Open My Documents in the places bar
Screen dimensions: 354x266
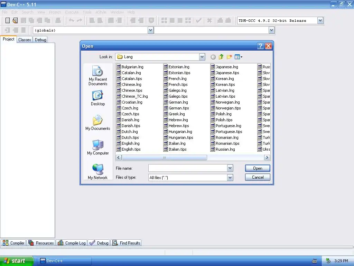[x=98, y=123]
